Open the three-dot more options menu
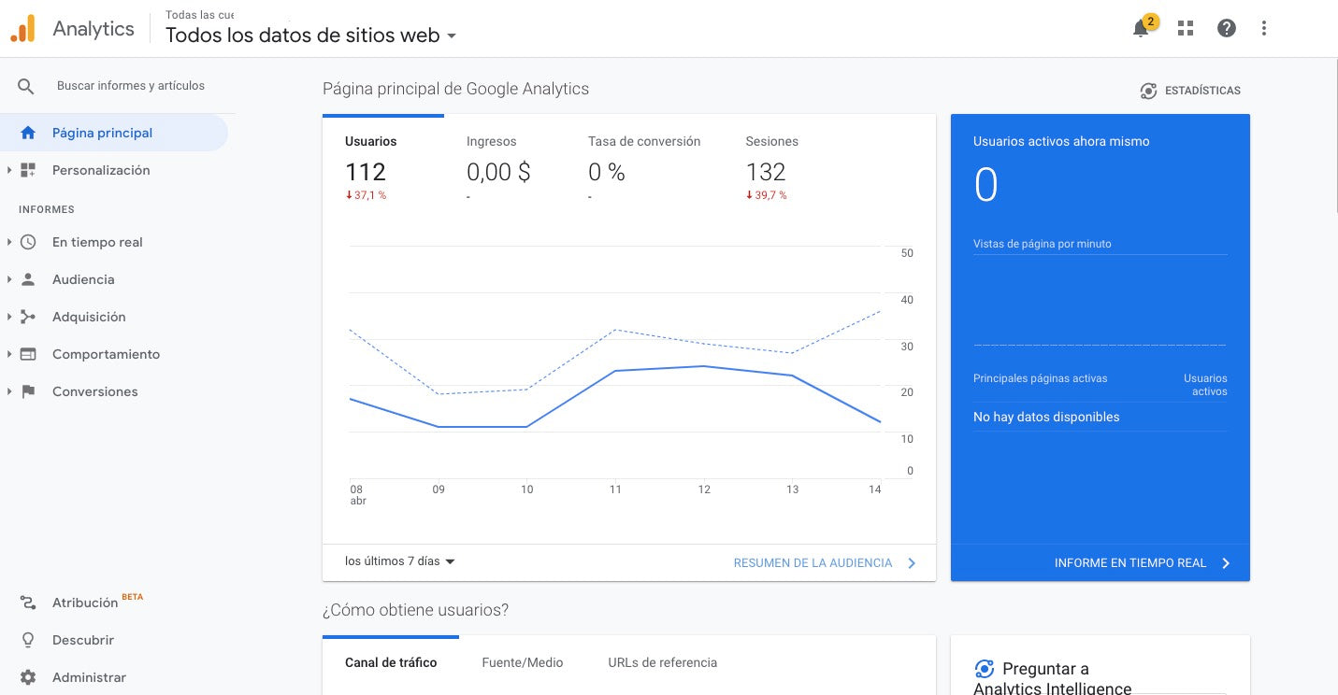 point(1264,28)
